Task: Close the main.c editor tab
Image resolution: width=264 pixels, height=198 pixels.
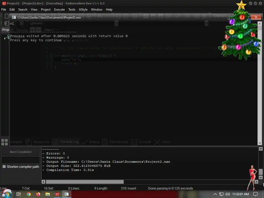Action: (x=58, y=30)
